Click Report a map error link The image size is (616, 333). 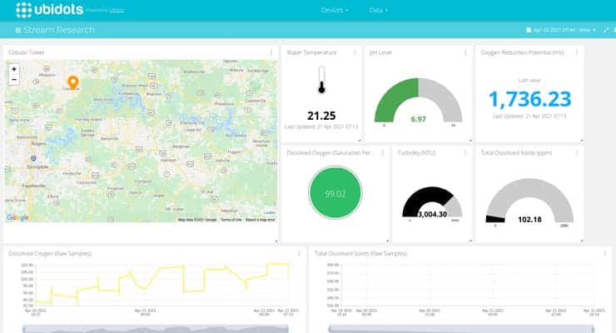coord(261,220)
